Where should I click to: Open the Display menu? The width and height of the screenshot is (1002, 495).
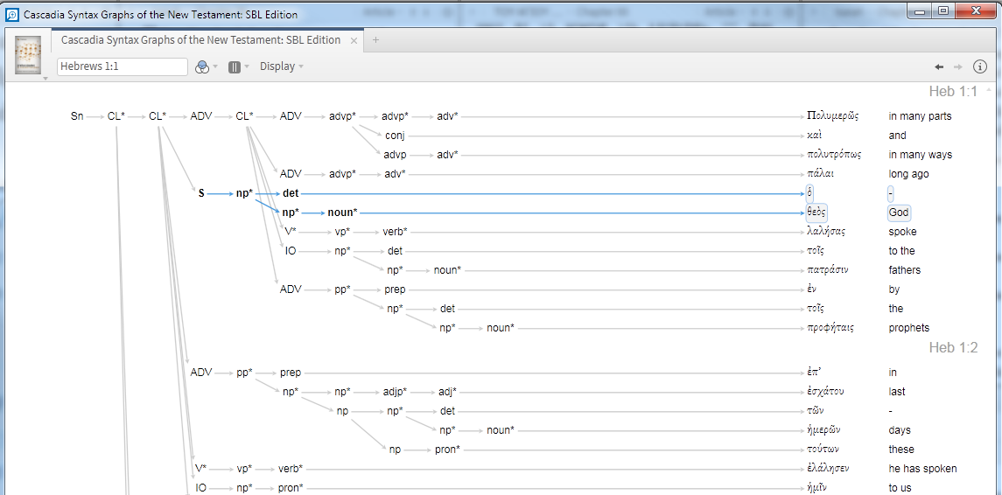point(281,66)
